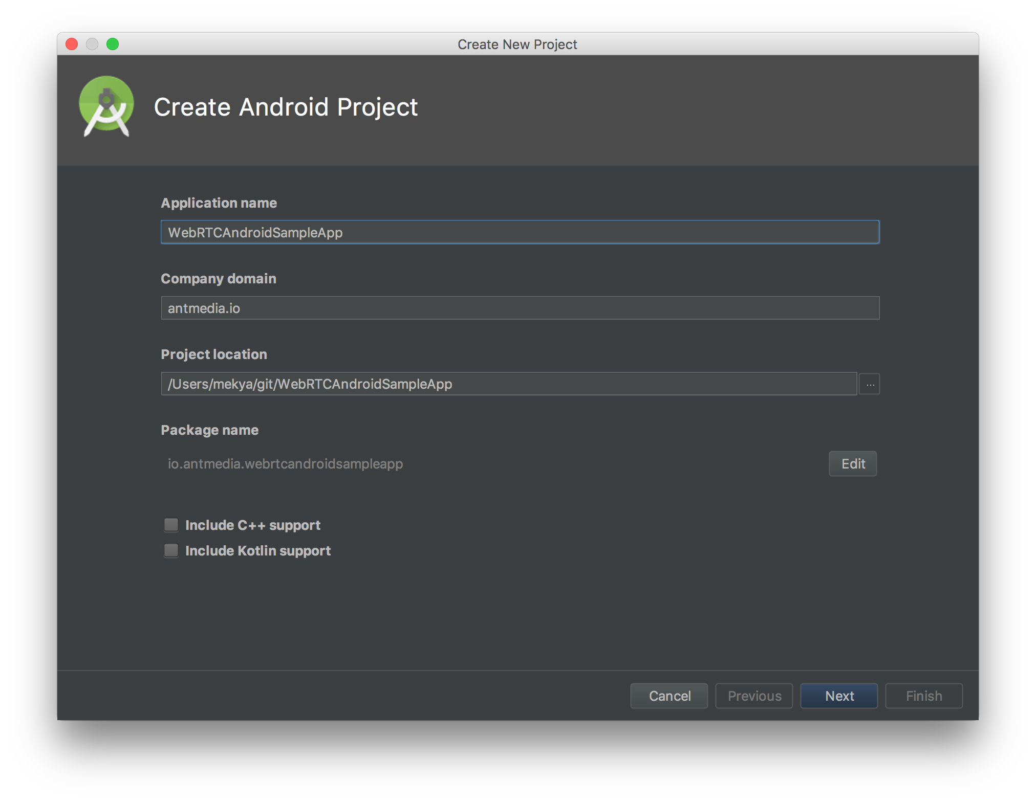Image resolution: width=1036 pixels, height=802 pixels.
Task: Click the gray minimize window button
Action: (92, 44)
